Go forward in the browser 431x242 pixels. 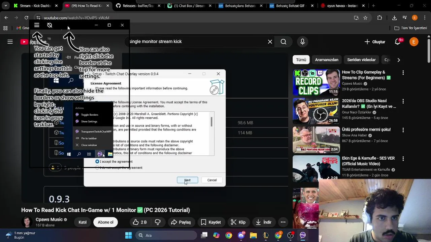click(x=16, y=17)
